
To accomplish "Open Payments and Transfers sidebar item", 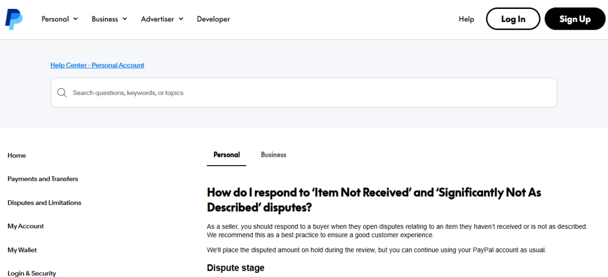I will pos(42,179).
